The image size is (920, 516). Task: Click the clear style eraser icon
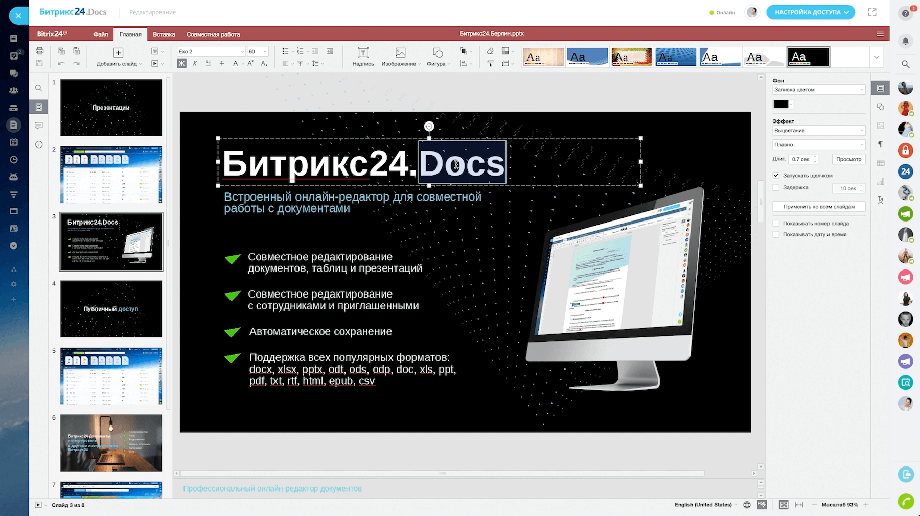tap(490, 51)
